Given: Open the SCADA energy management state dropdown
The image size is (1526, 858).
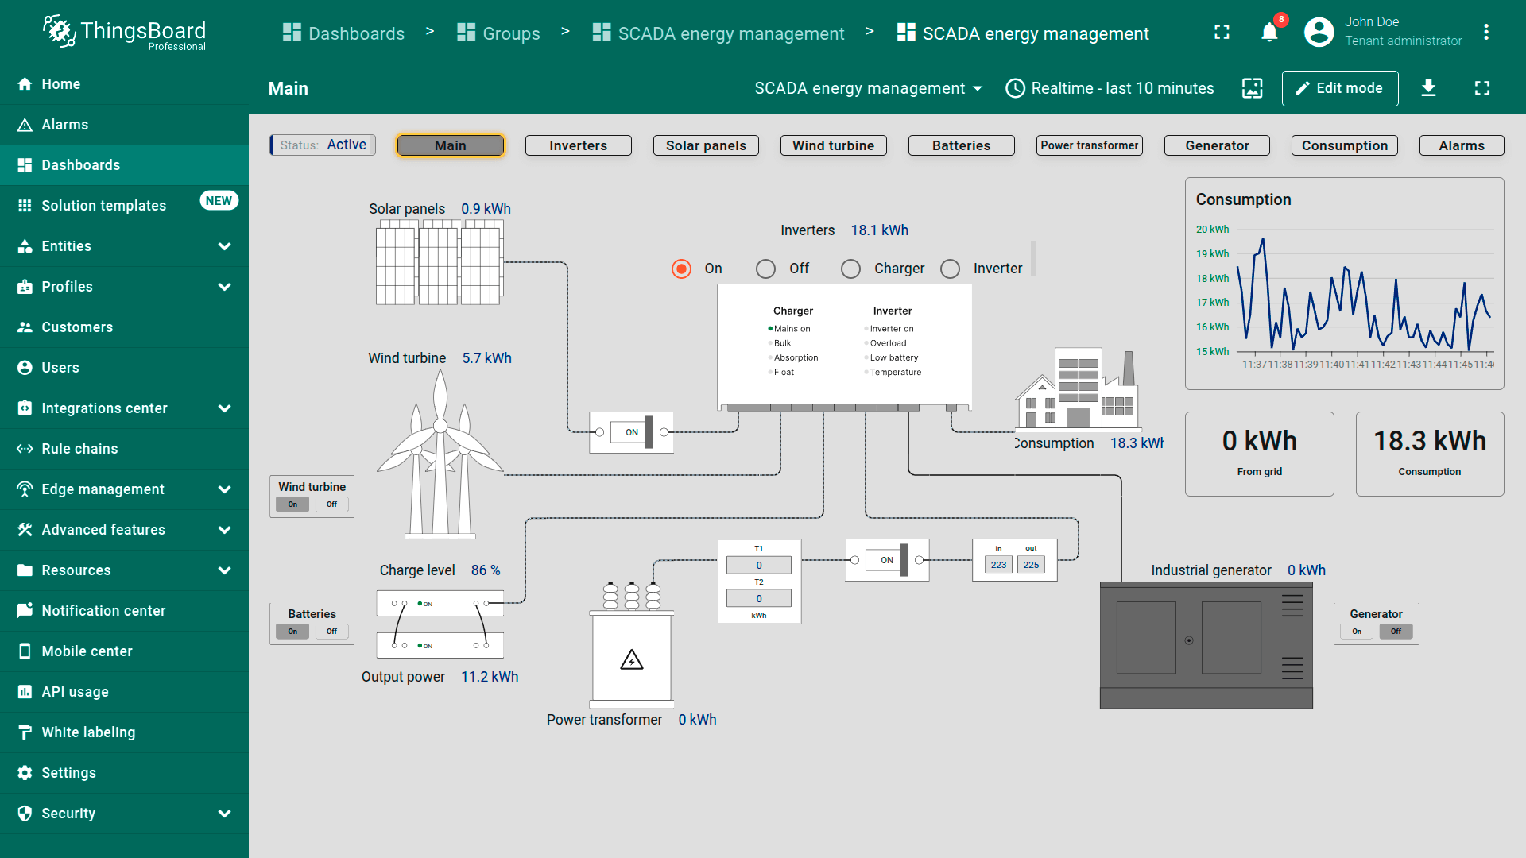Looking at the screenshot, I should (868, 88).
